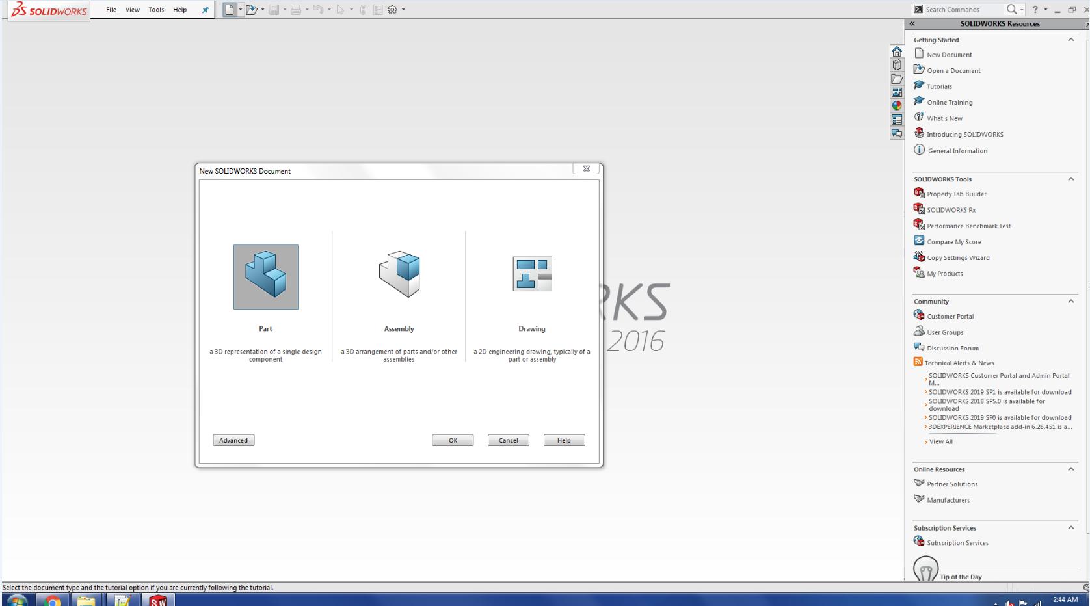Screen dimensions: 1090x606
Task: Click the Property Tab Builder icon
Action: [x=919, y=193]
